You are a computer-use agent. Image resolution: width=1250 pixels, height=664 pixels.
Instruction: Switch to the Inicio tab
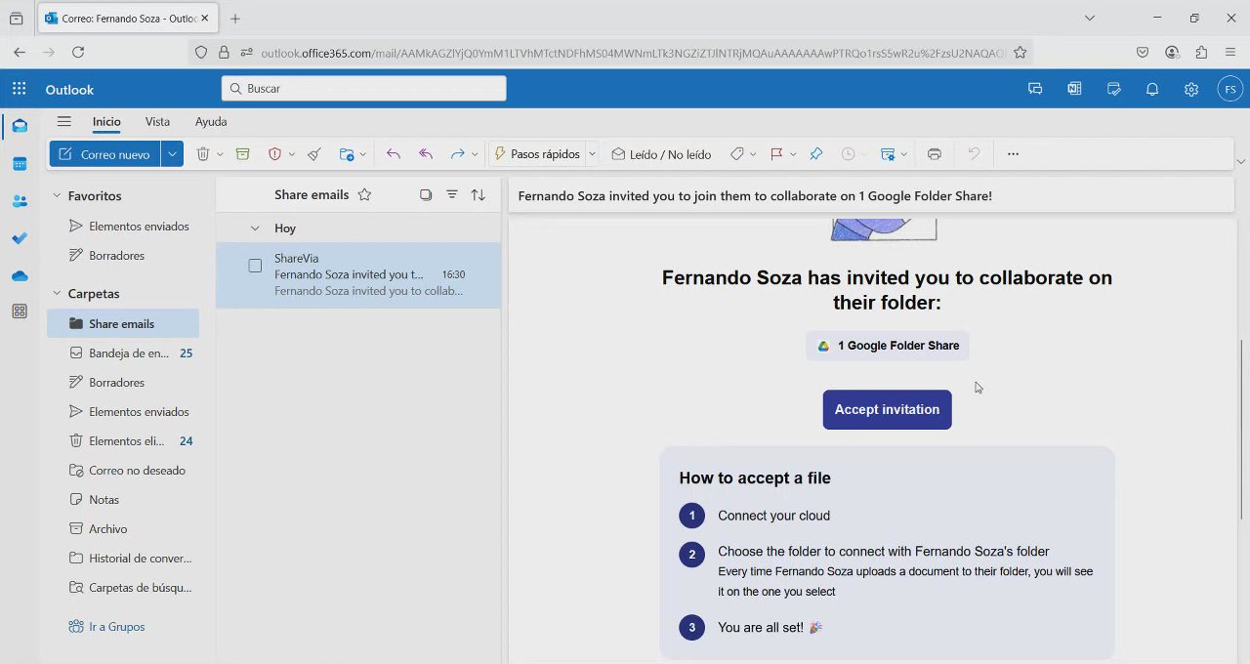point(106,122)
